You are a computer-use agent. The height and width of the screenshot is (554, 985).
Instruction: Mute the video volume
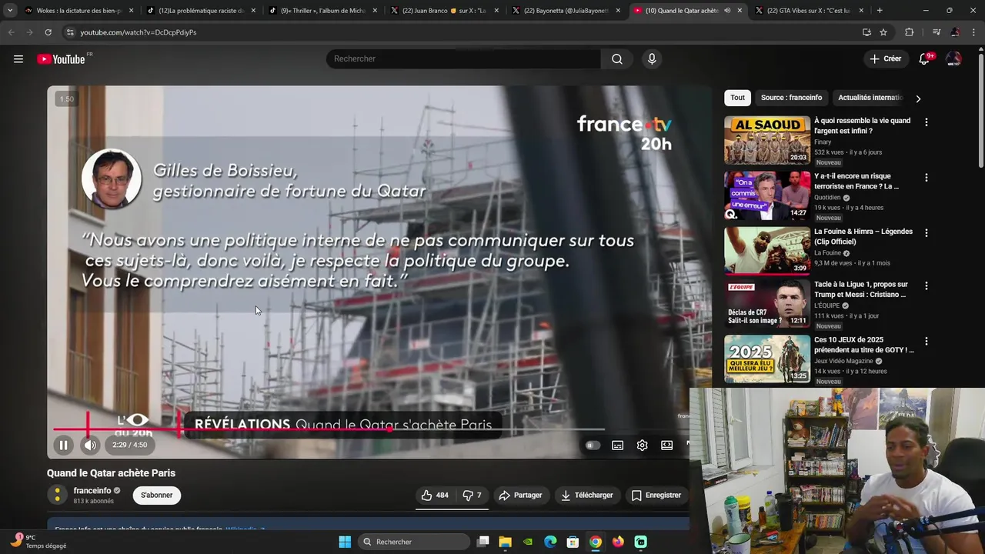(x=90, y=445)
